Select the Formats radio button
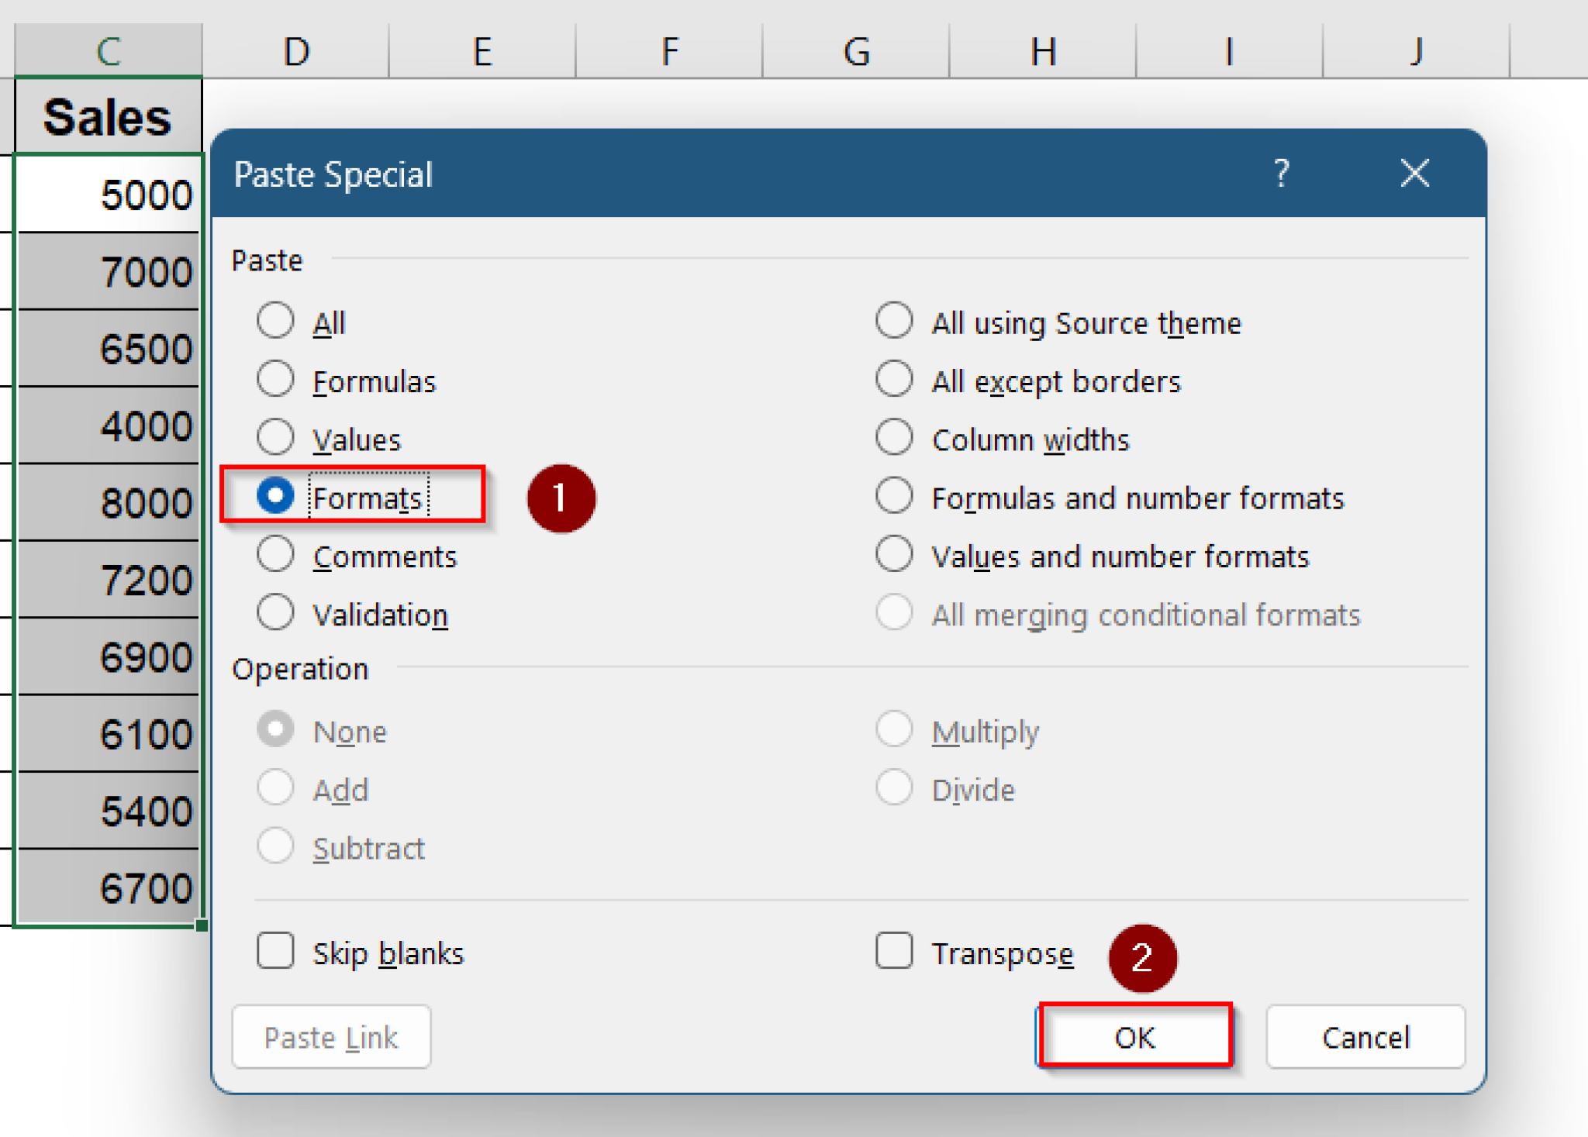This screenshot has width=1588, height=1137. point(275,496)
